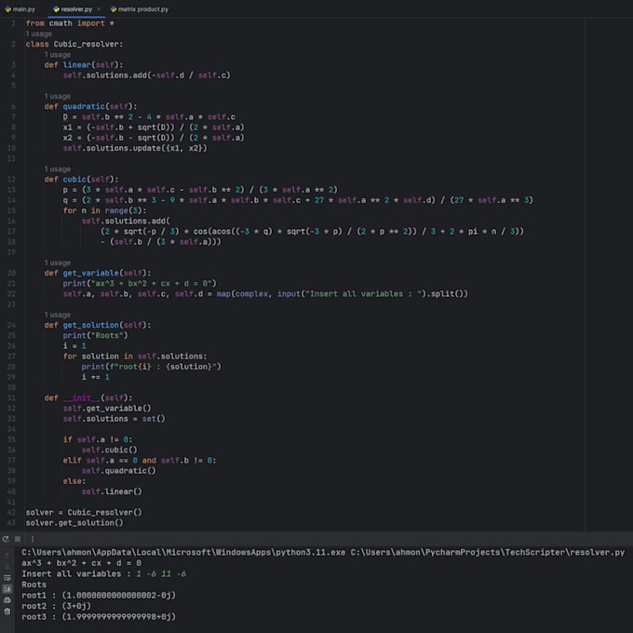The width and height of the screenshot is (633, 633).
Task: Click the 'Roots' line in console output
Action: pos(34,585)
